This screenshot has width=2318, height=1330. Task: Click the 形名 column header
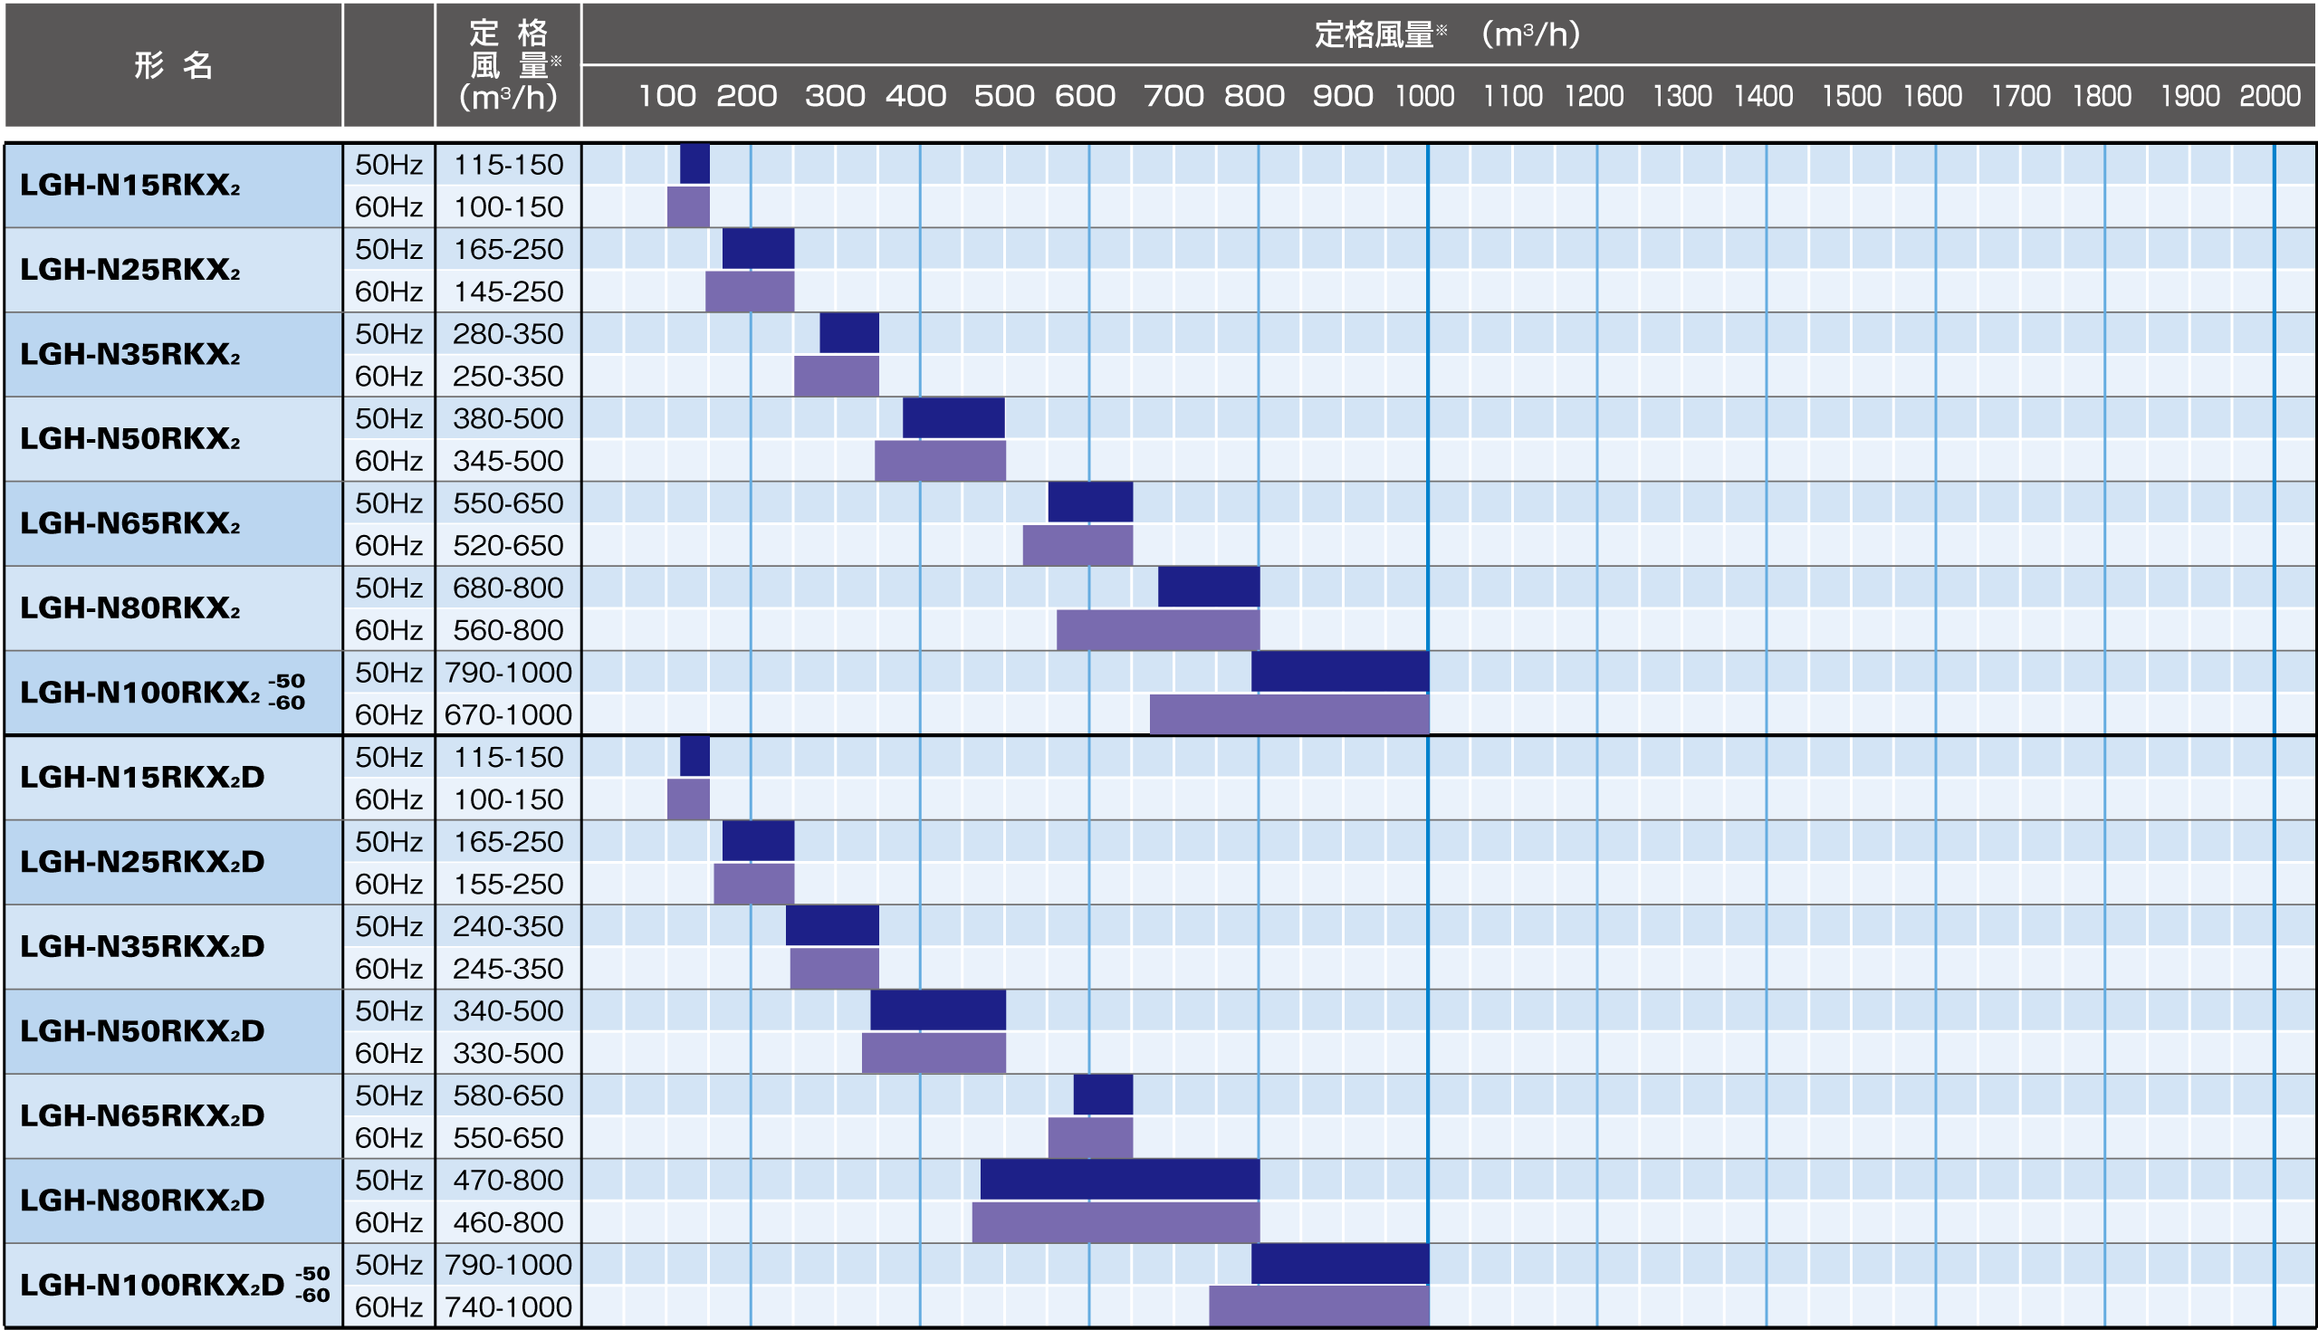[x=174, y=65]
